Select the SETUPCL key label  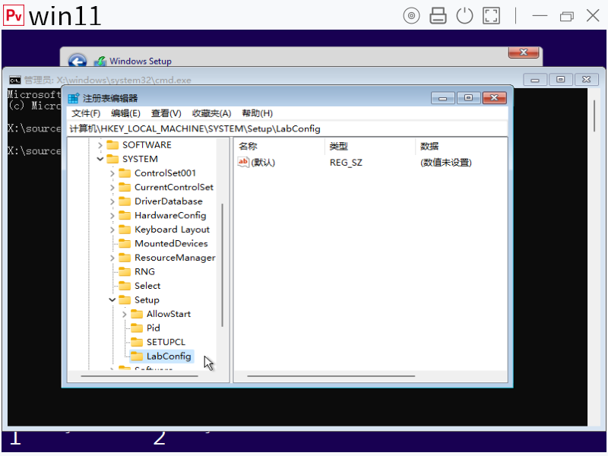(x=166, y=342)
